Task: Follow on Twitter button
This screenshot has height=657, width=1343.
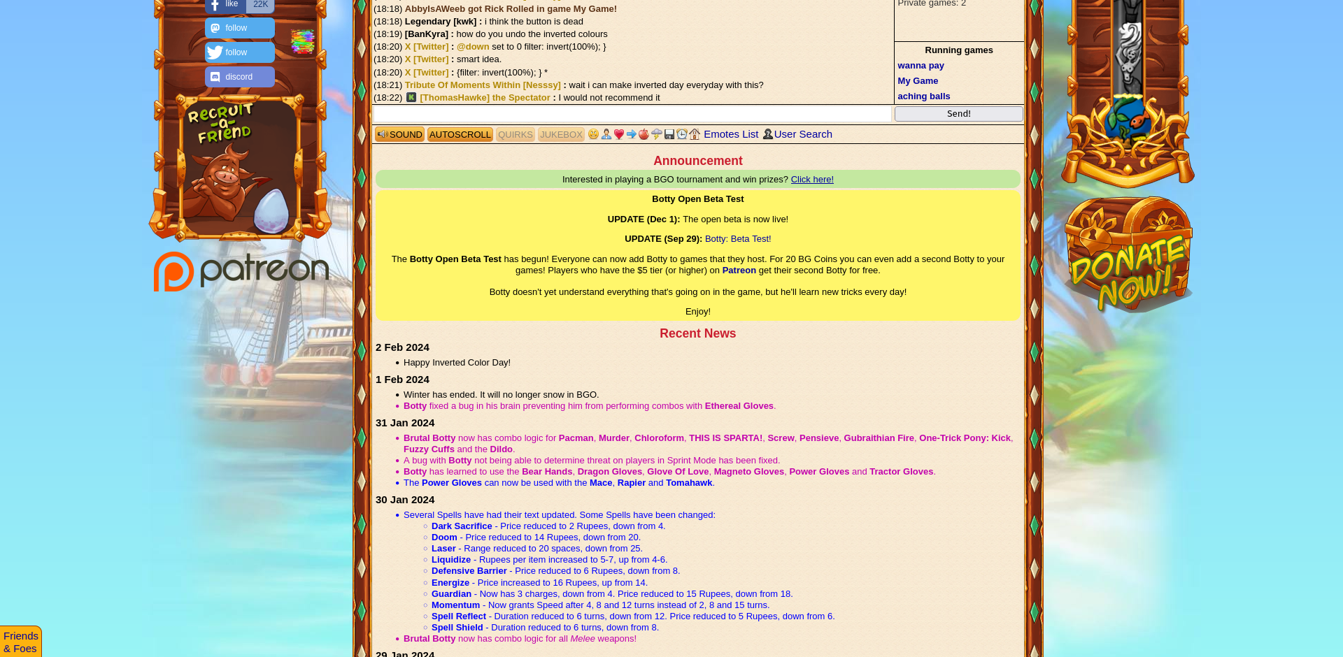Action: coord(239,52)
